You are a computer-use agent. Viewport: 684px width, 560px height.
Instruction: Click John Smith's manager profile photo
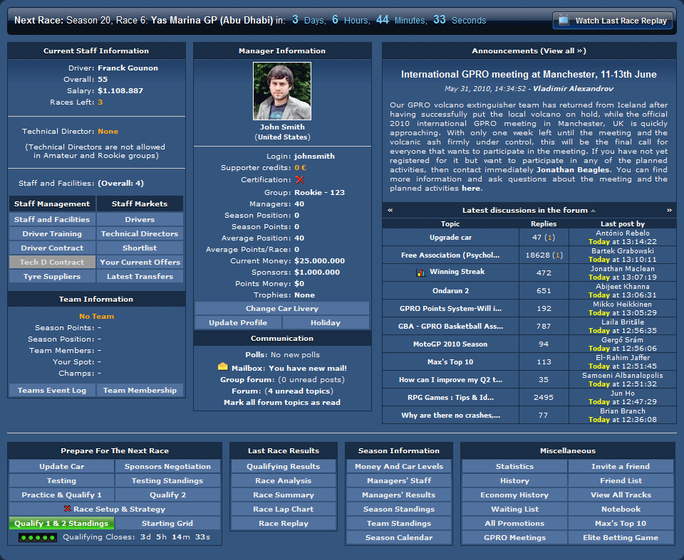282,91
